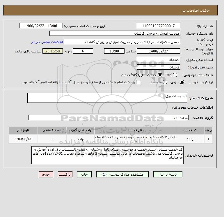This screenshot has height=217, width=224.
Task: Select the متوسط purchase type radio
Action: pos(165,82)
